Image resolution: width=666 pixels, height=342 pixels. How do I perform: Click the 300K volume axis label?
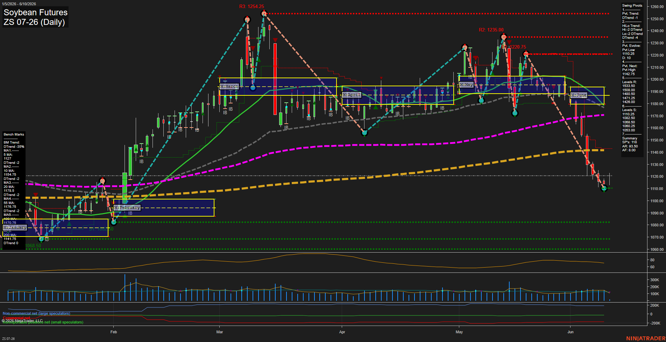pos(654,280)
